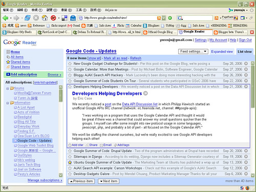The width and height of the screenshot is (256, 192).
Task: Click Browse next to Add subscription
Action: tap(54, 75)
